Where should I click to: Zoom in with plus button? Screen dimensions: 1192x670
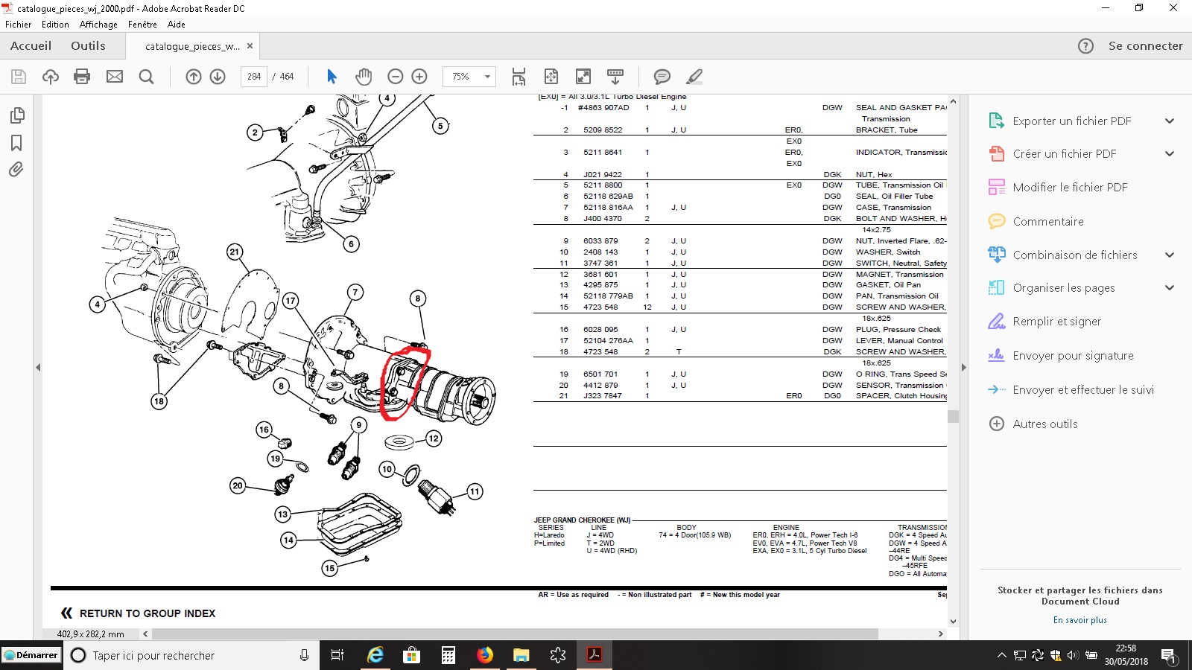tap(419, 76)
